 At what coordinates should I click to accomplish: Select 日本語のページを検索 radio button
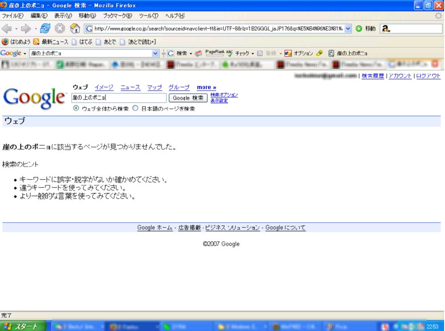(x=135, y=108)
